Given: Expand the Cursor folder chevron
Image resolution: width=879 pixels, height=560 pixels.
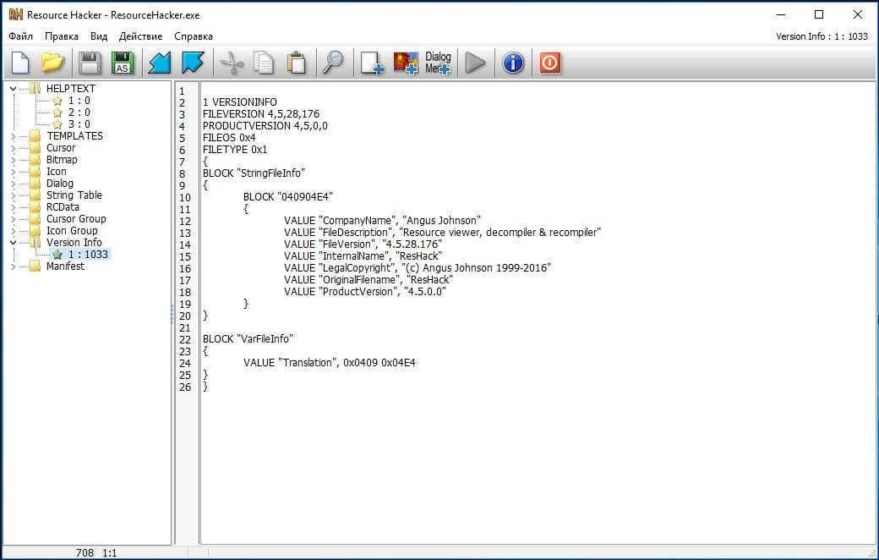Looking at the screenshot, I should [13, 148].
